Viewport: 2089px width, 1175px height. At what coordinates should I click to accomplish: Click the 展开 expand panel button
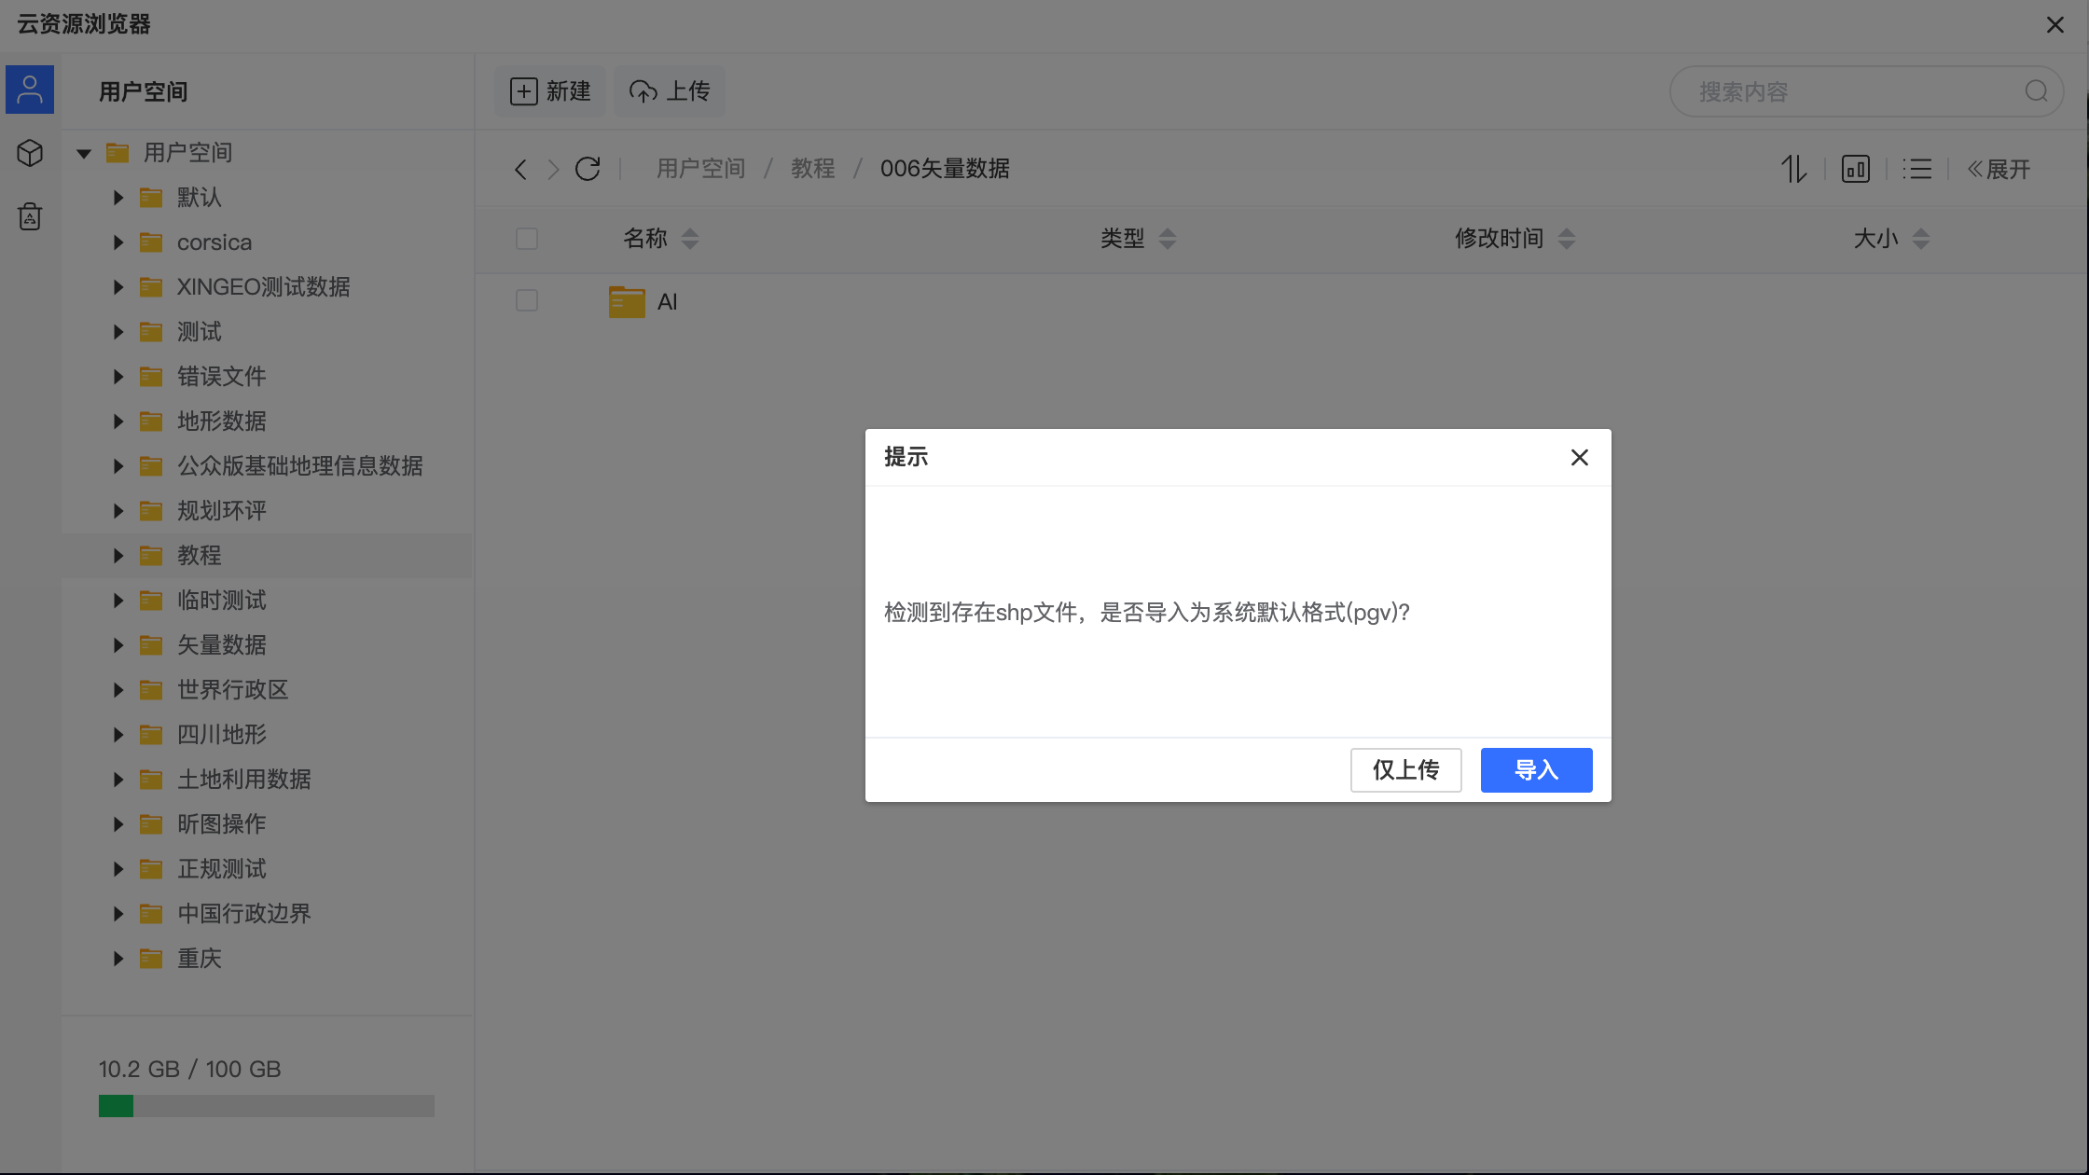(1999, 169)
